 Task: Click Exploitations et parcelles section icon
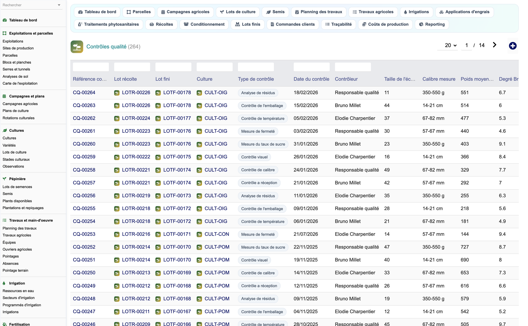click(x=5, y=33)
